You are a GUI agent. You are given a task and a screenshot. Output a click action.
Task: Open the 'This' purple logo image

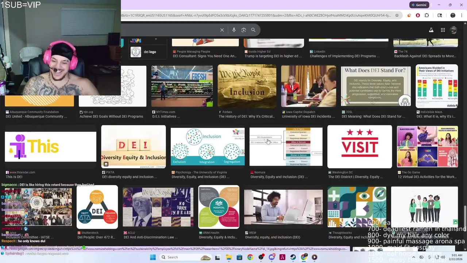pyautogui.click(x=50, y=147)
